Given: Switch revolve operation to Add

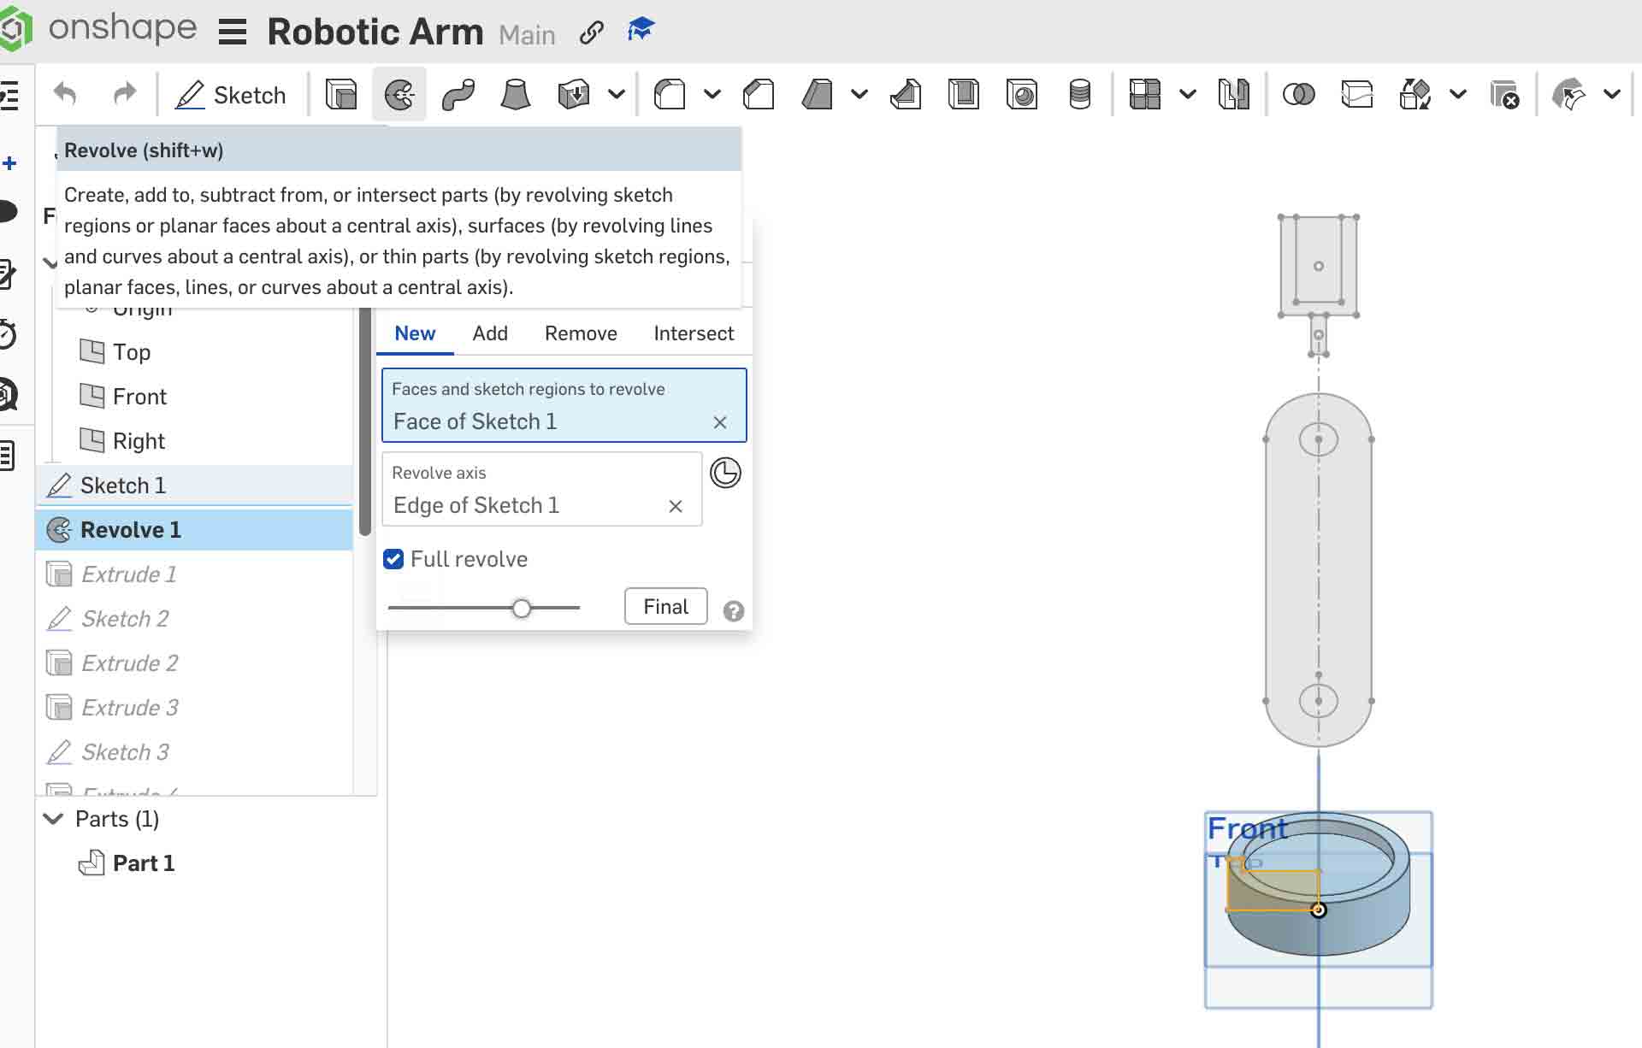Looking at the screenshot, I should 490,333.
